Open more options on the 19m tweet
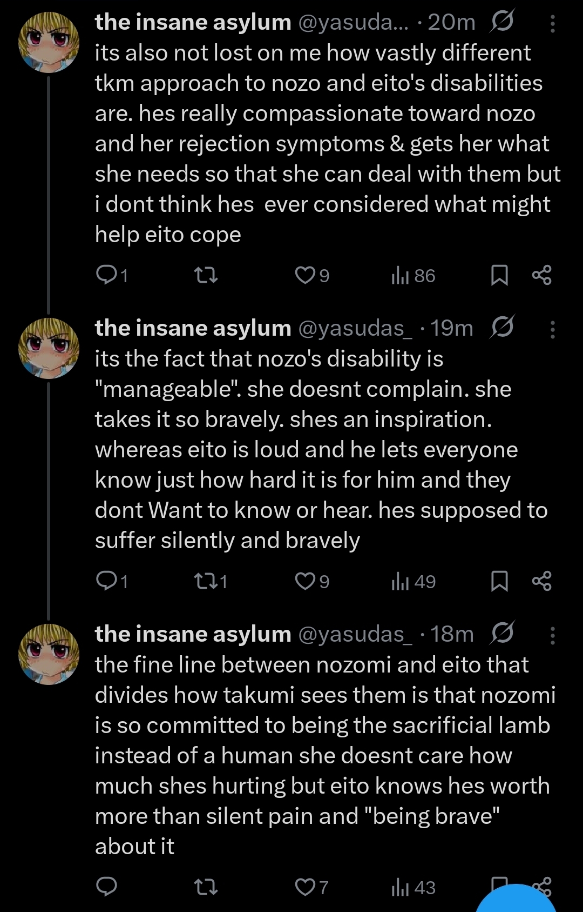Viewport: 583px width, 912px height. (552, 329)
